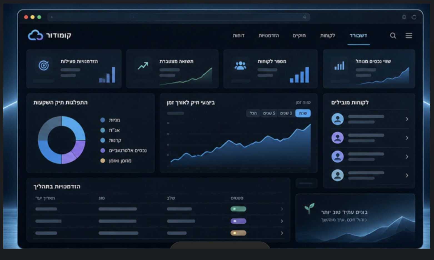
Task: Click the orange legend dot for מזומן
Action: pos(103,161)
